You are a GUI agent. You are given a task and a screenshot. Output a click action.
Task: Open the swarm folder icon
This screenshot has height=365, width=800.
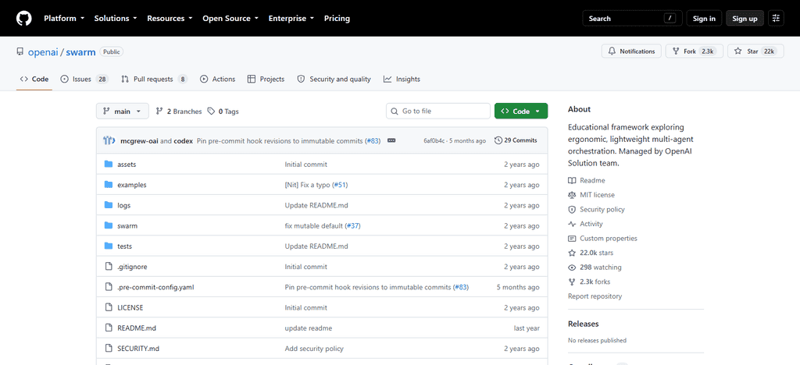[108, 225]
